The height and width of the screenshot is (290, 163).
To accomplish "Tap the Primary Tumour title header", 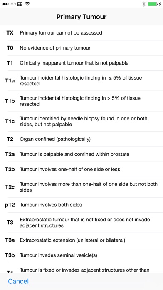I will (81, 17).
